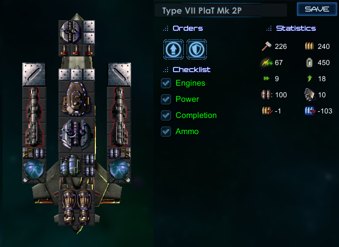Select the left blue shield generator module
This screenshot has height=247, width=339.
tap(34, 171)
